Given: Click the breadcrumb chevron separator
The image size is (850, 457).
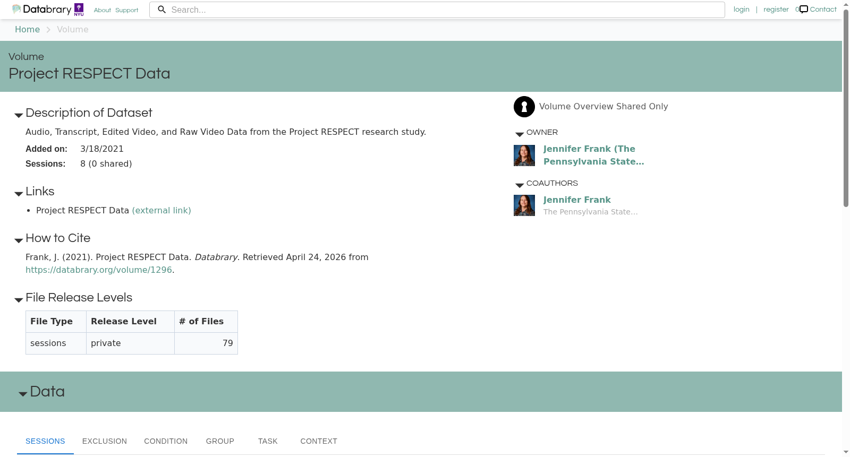Looking at the screenshot, I should (48, 30).
